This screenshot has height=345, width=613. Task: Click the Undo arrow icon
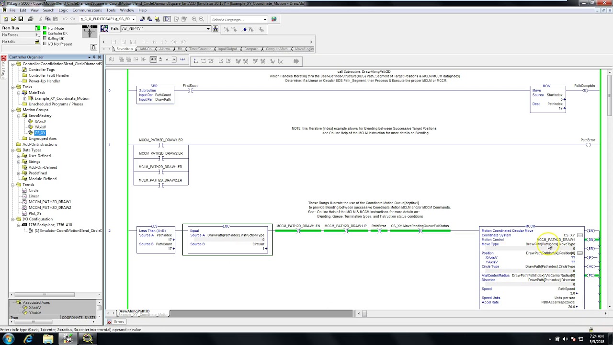click(65, 19)
